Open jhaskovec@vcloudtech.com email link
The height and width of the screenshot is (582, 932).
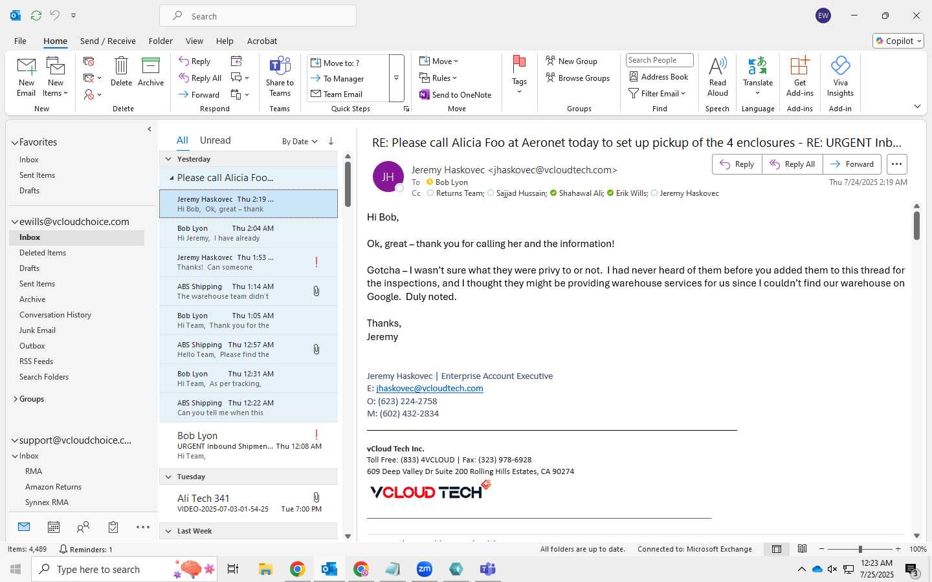click(x=430, y=389)
